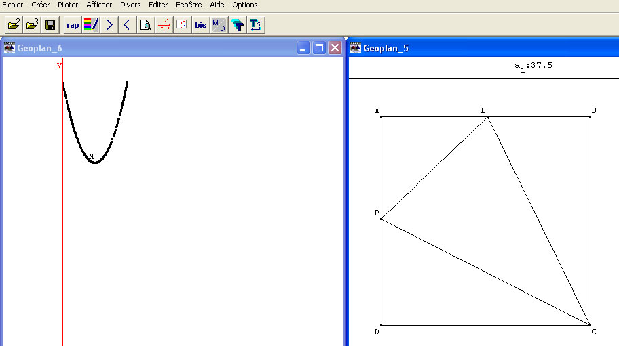
Task: Expand the Afficher menu
Action: click(99, 5)
